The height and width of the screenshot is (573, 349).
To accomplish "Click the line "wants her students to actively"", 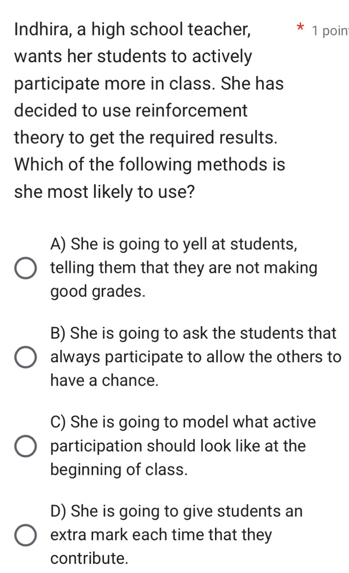I will click(x=133, y=57).
